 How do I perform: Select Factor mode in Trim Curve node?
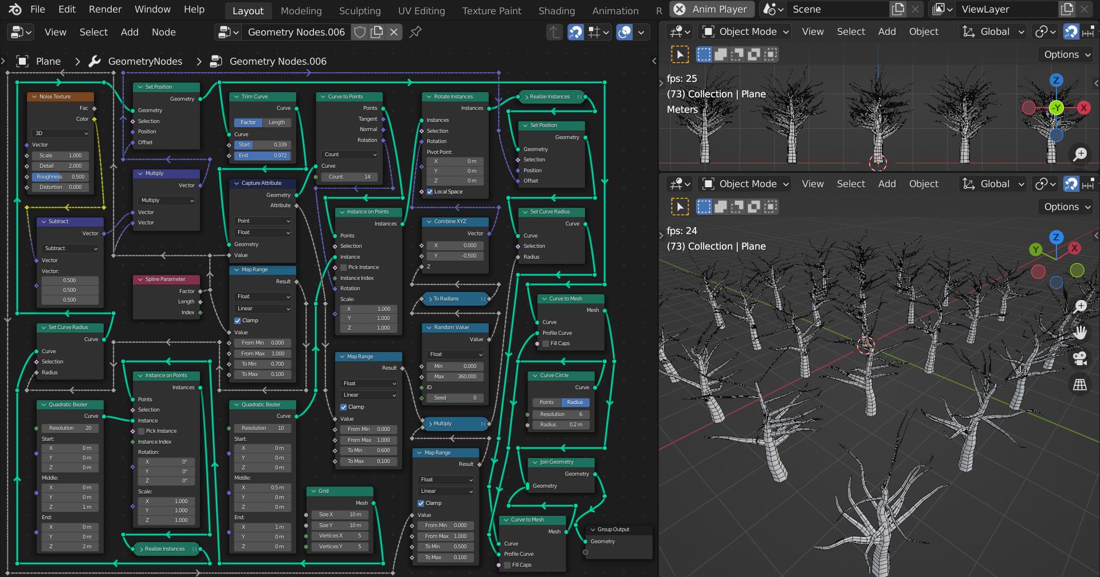(248, 122)
